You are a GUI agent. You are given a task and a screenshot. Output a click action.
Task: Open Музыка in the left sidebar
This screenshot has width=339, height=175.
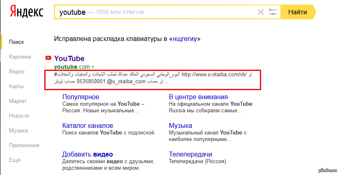click(18, 130)
